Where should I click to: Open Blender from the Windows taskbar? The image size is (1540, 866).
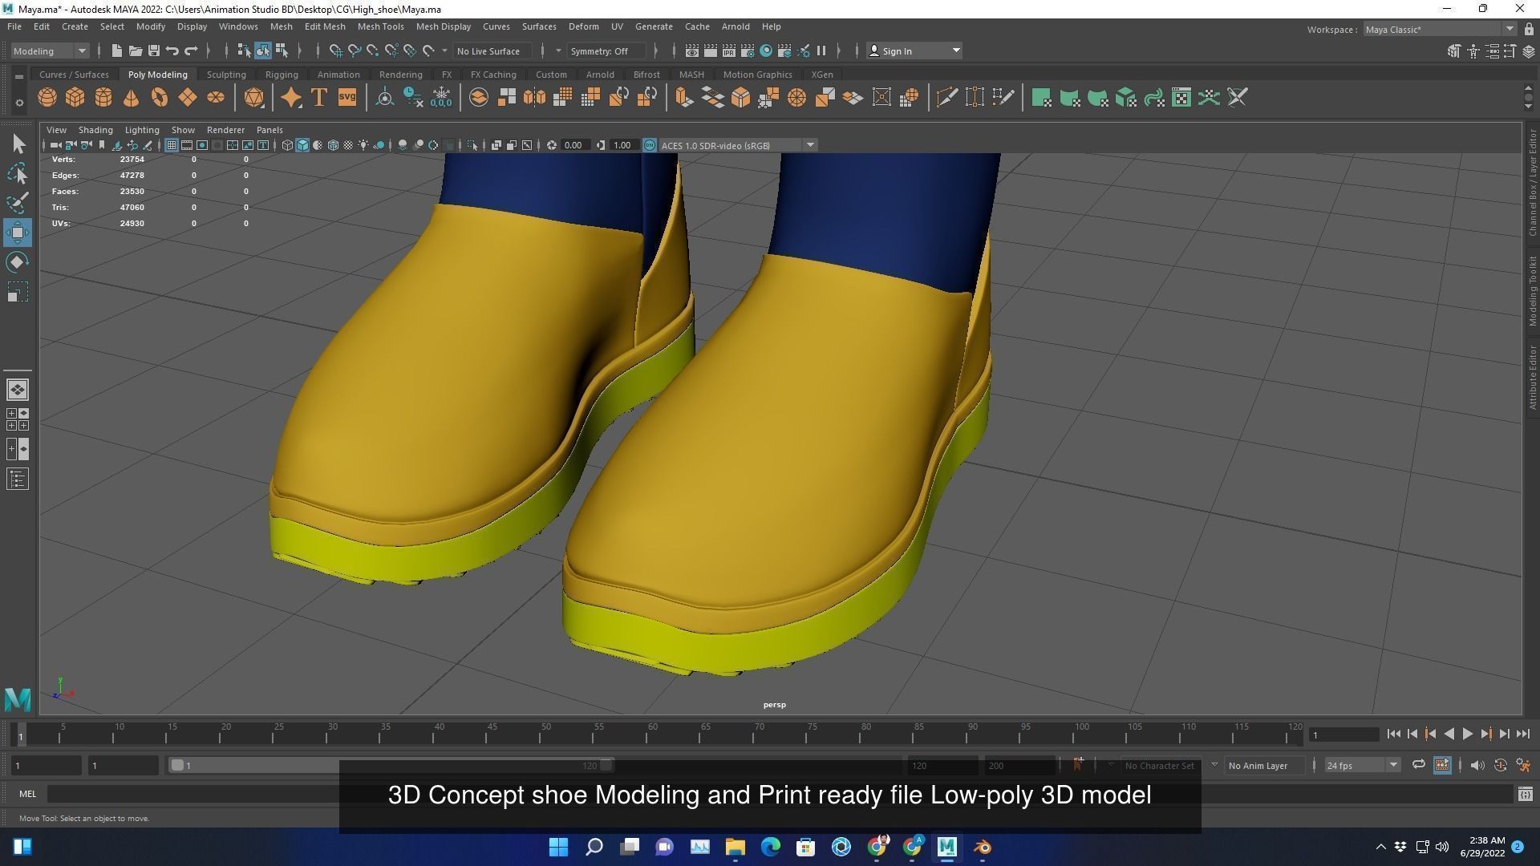(x=983, y=847)
